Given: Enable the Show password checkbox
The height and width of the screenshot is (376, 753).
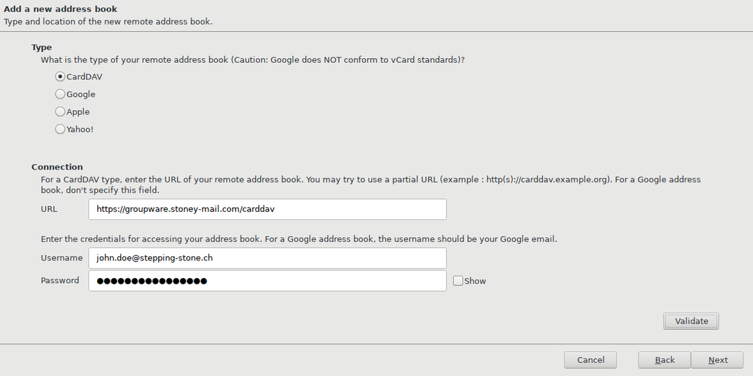Looking at the screenshot, I should click(x=458, y=281).
